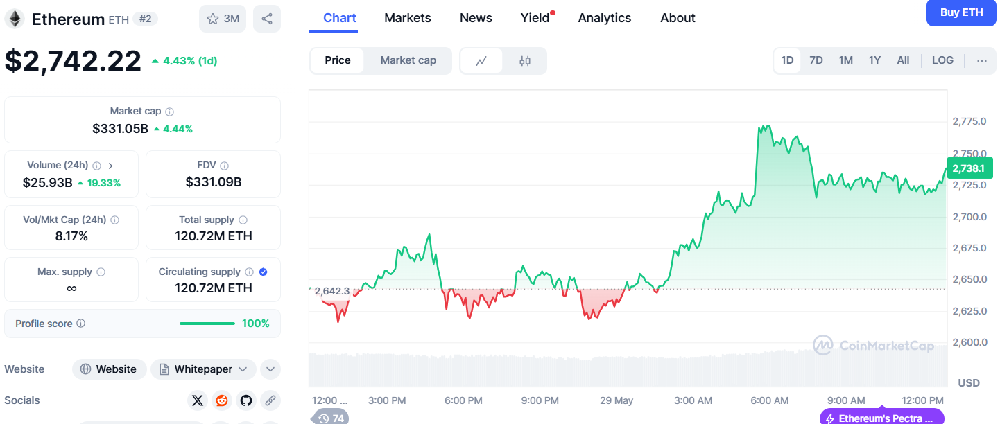Select the All time range
Viewport: 1000px width, 424px height.
coord(903,60)
